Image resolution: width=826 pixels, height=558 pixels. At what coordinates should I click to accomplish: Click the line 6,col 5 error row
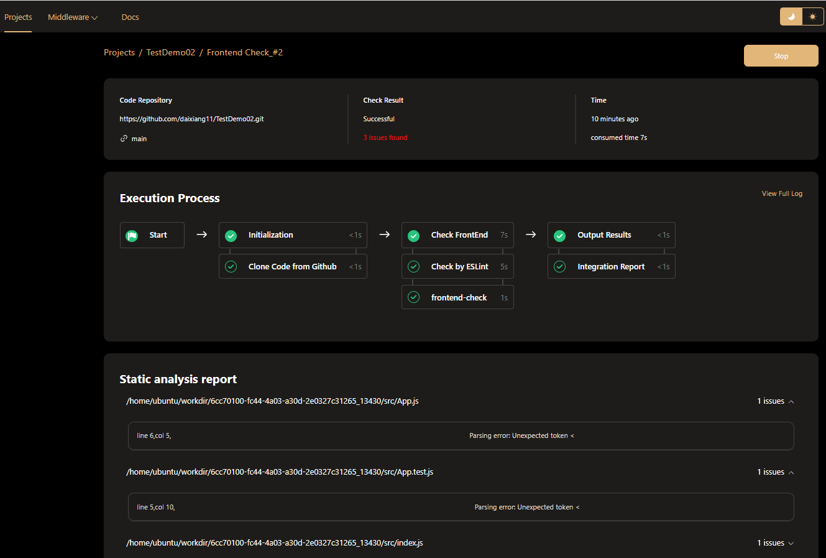(461, 436)
